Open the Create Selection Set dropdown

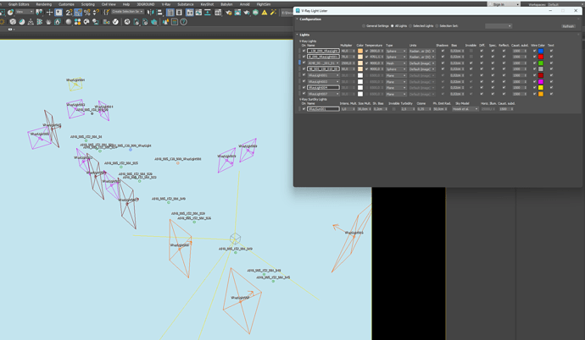click(x=127, y=12)
